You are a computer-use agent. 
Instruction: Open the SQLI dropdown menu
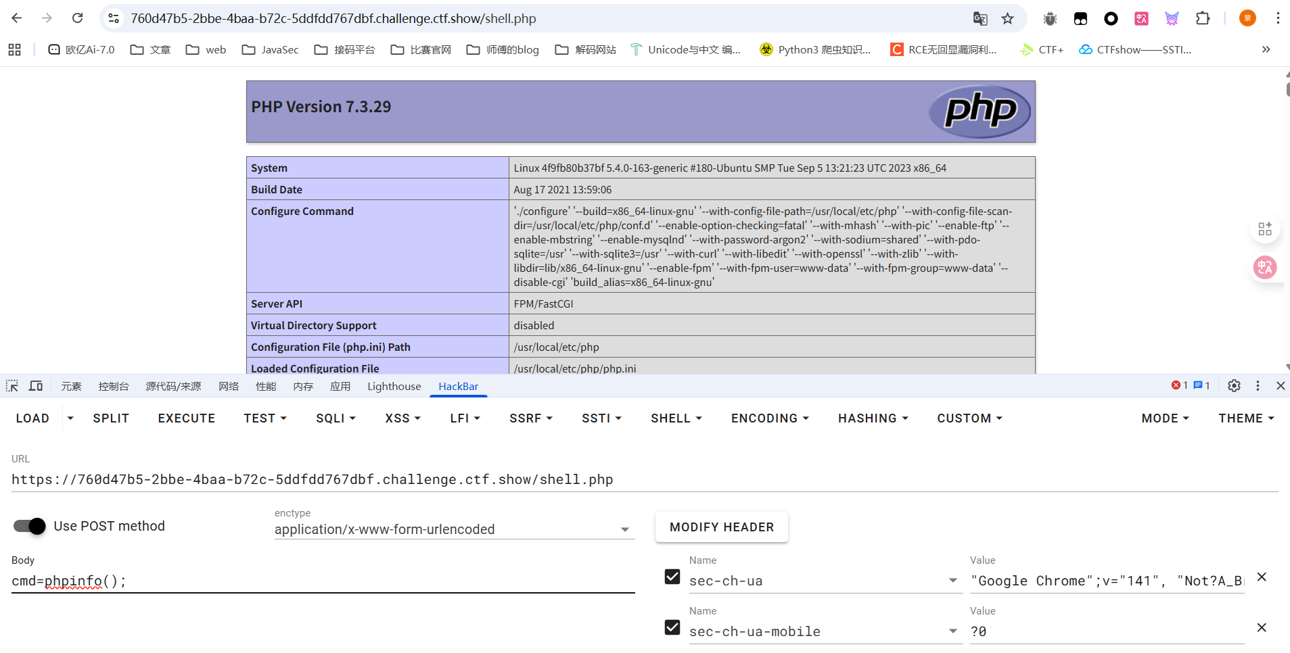click(336, 418)
